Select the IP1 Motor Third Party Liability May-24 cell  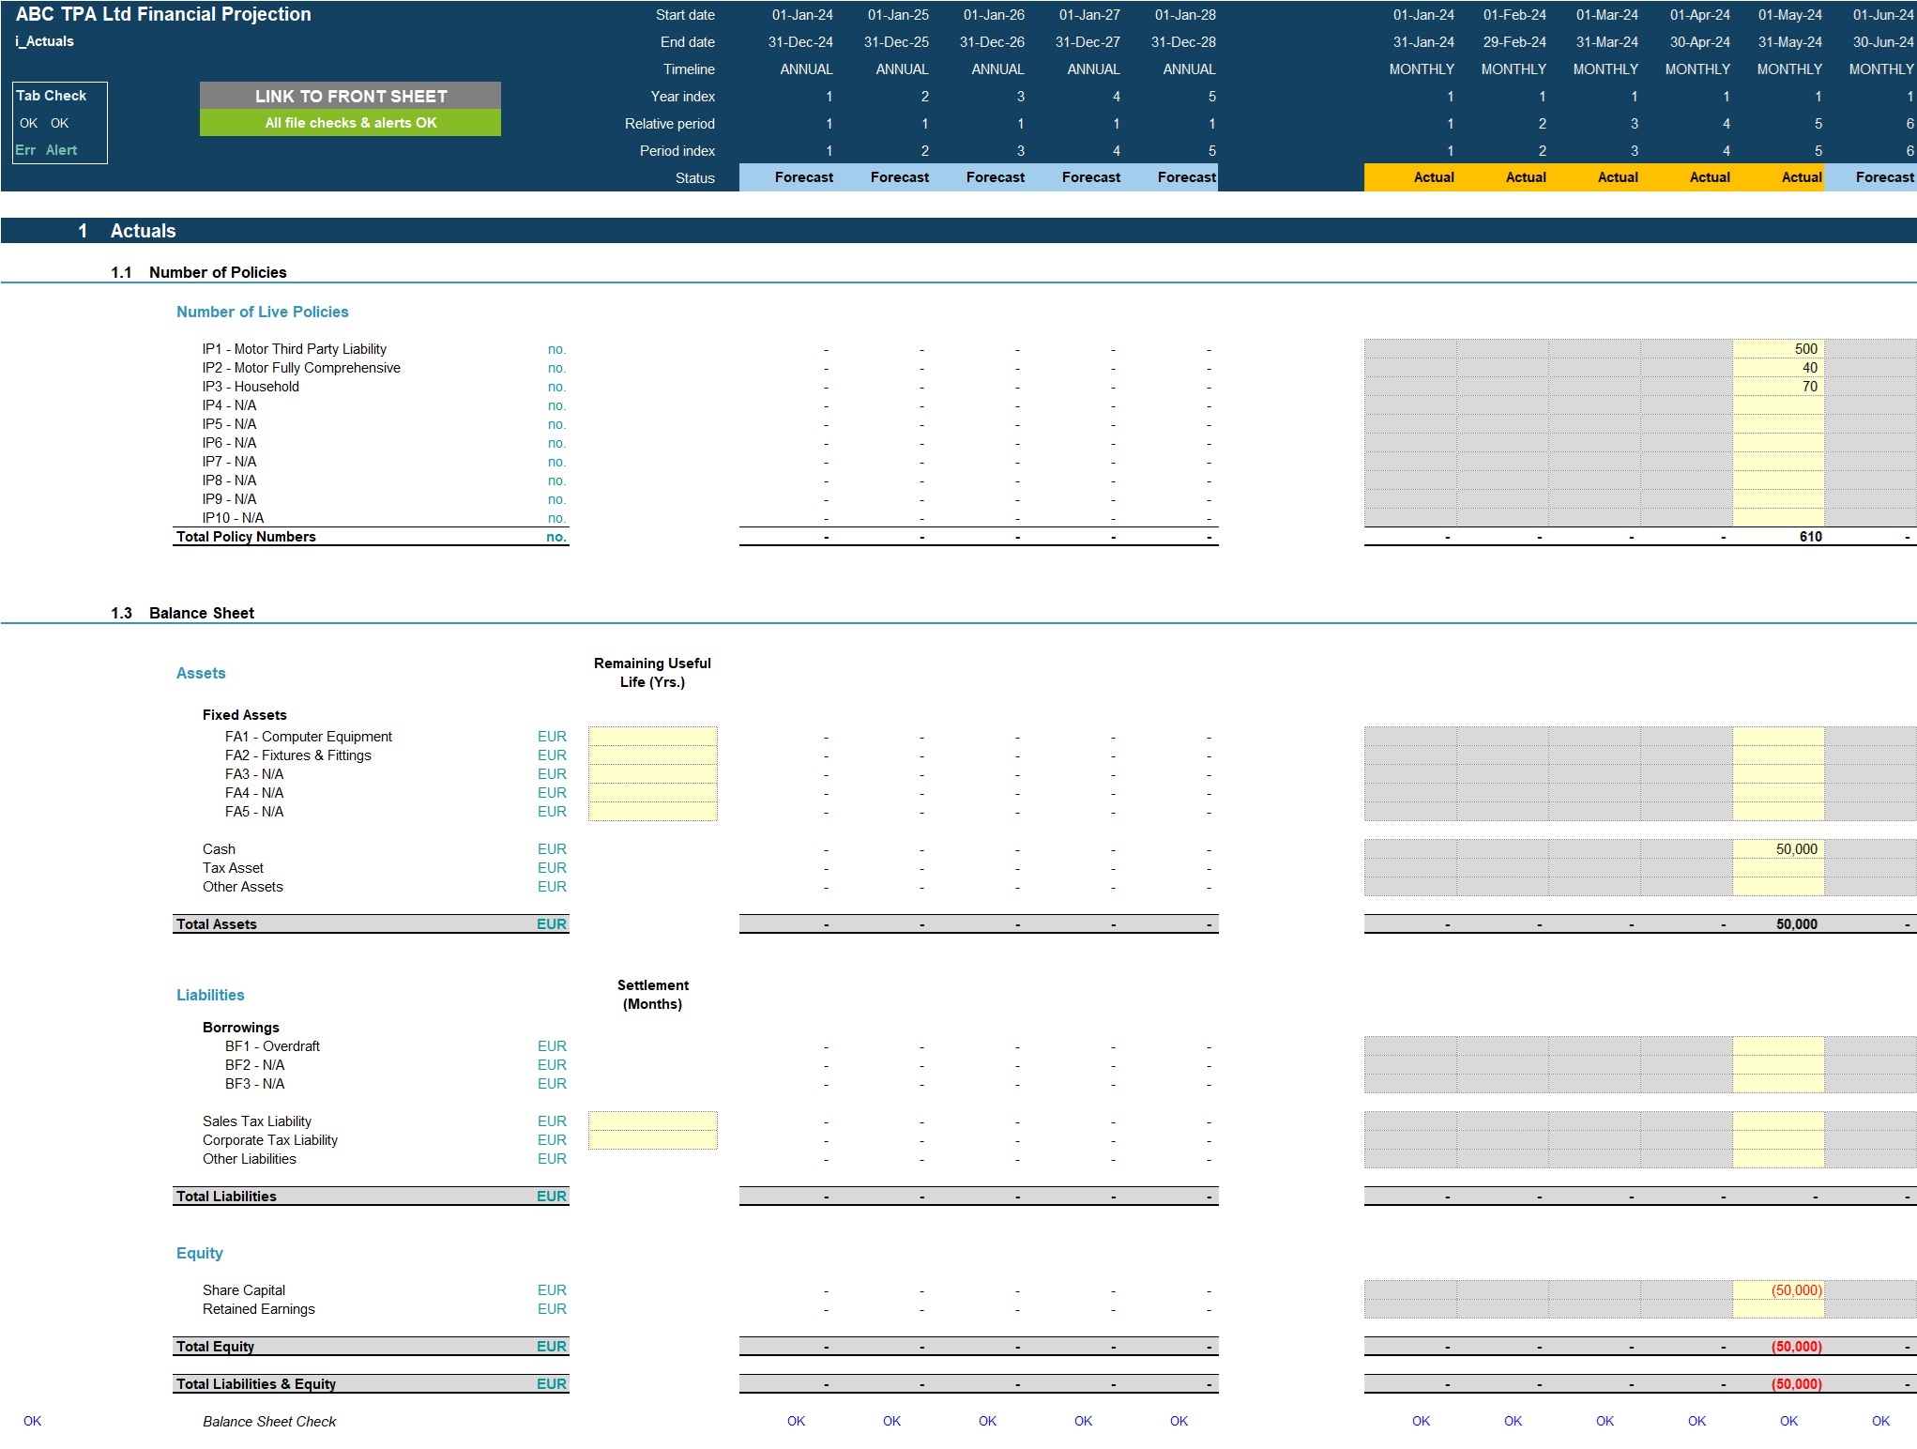[1778, 349]
